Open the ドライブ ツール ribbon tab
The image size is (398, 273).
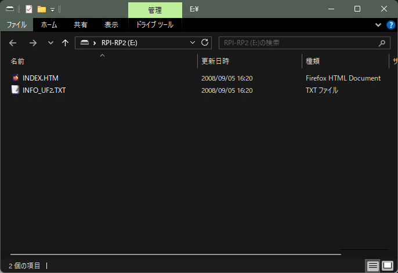tap(155, 25)
